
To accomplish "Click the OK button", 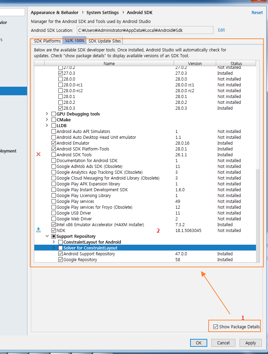I will pyautogui.click(x=199, y=343).
